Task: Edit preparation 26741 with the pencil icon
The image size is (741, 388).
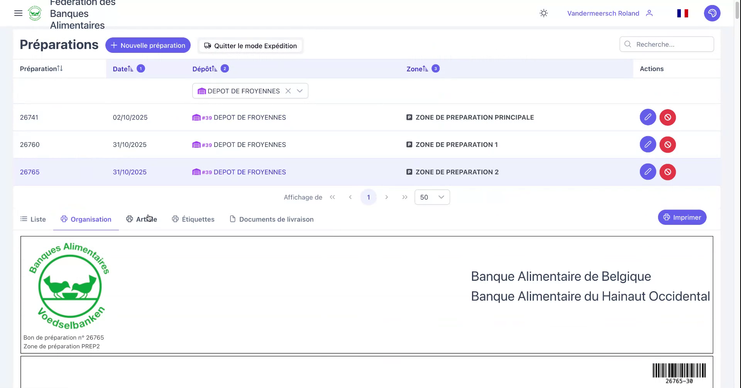Action: click(x=648, y=117)
